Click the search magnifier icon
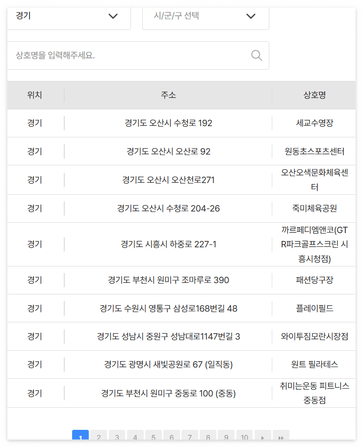This screenshot has height=447, width=363. click(256, 55)
